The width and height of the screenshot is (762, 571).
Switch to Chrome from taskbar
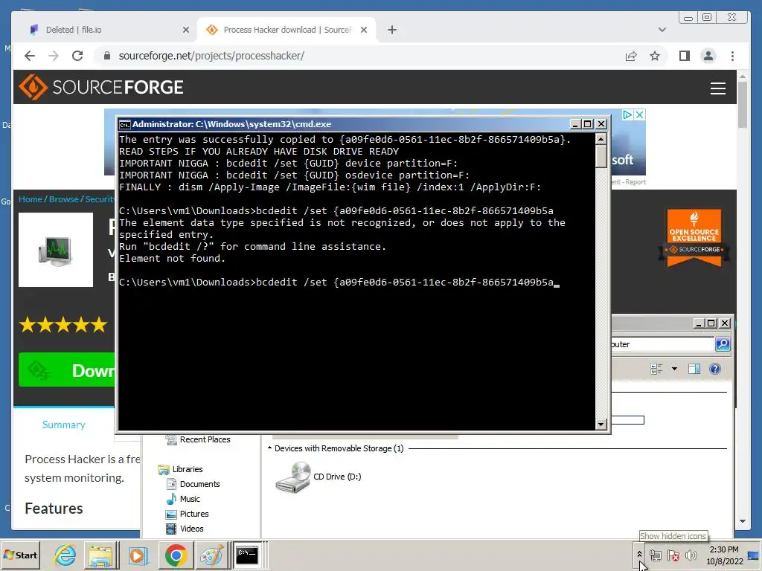[176, 555]
